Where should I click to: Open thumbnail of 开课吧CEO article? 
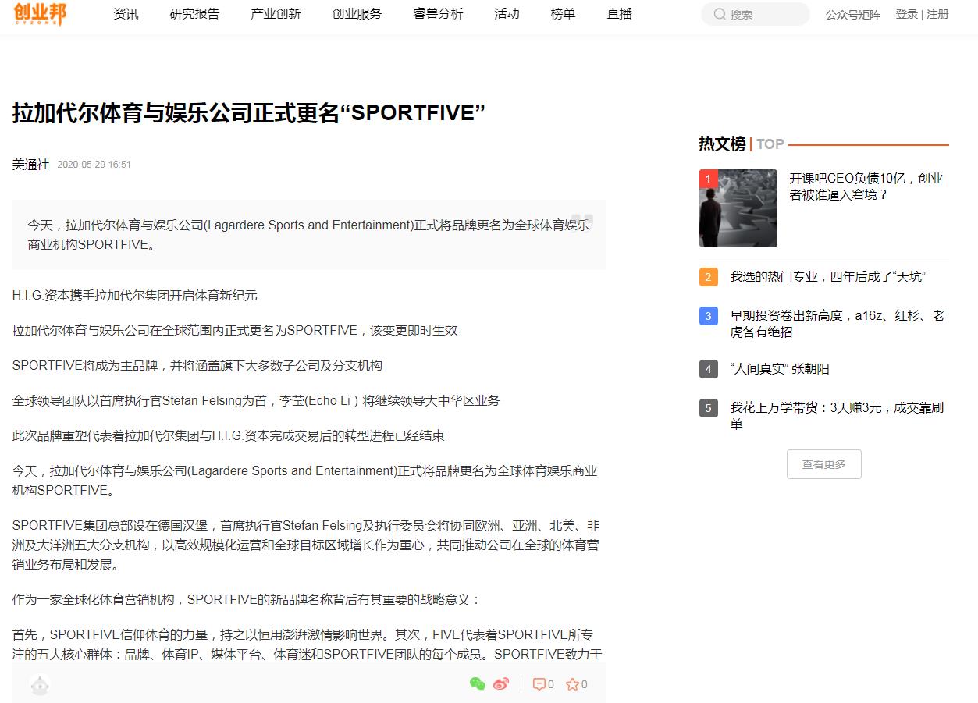[x=738, y=208]
